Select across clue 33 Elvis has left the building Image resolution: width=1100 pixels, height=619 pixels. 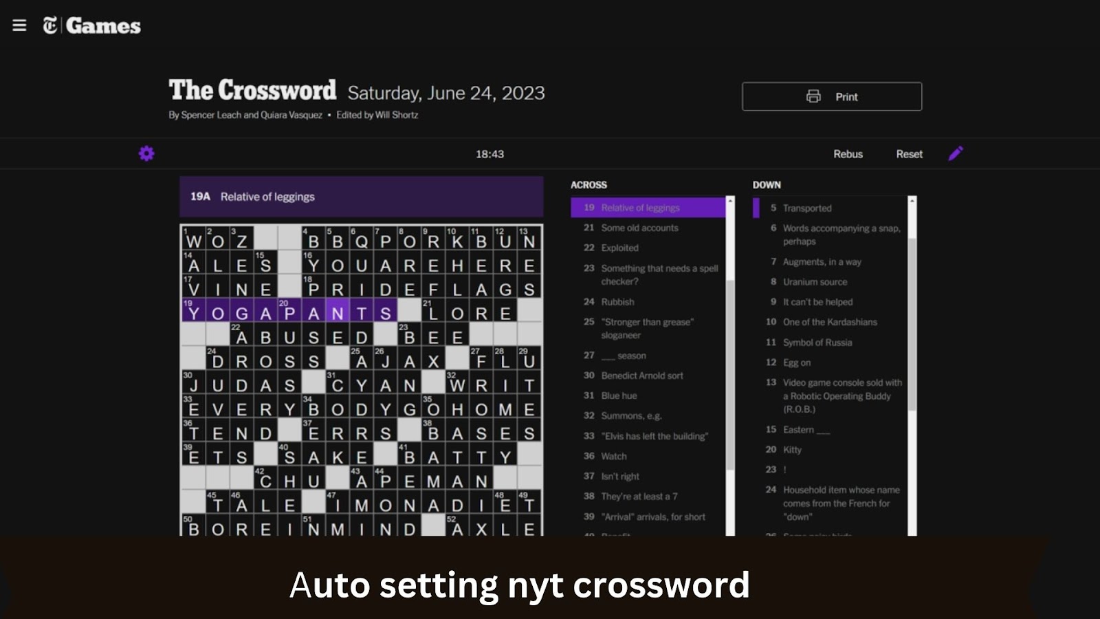(x=648, y=436)
